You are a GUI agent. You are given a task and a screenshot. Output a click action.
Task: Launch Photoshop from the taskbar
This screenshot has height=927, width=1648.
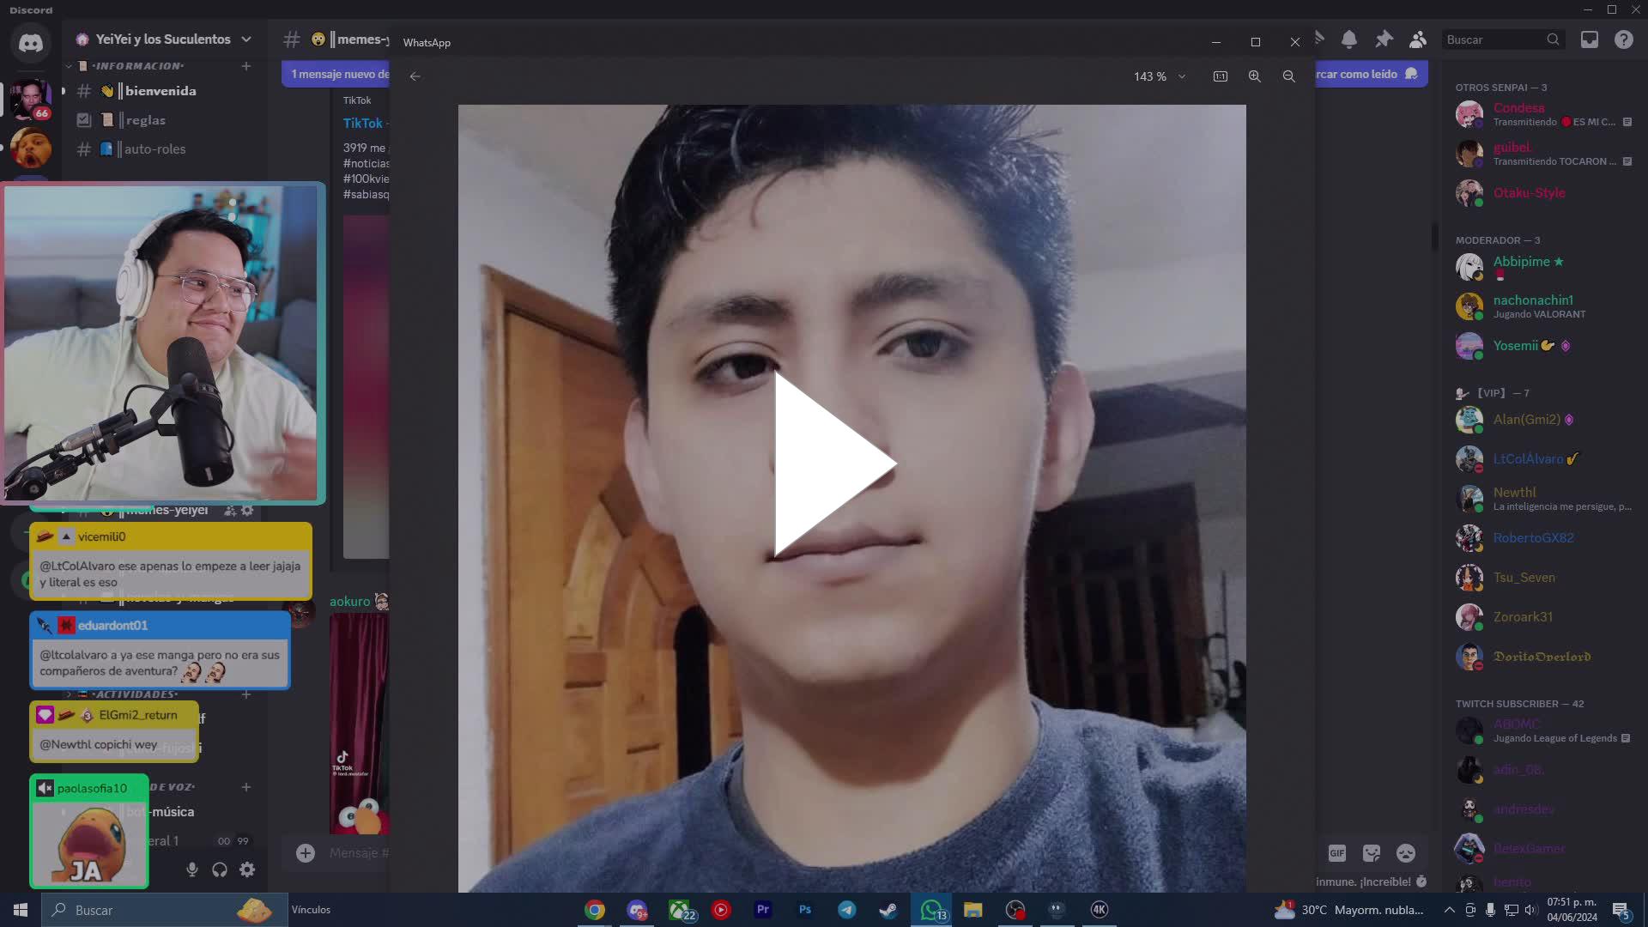pos(804,909)
